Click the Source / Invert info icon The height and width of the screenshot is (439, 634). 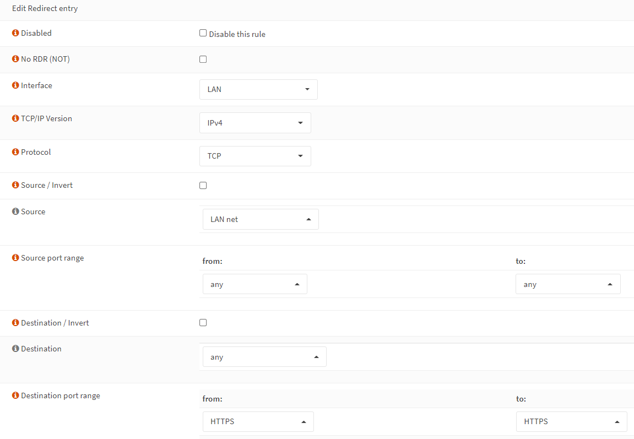(15, 185)
